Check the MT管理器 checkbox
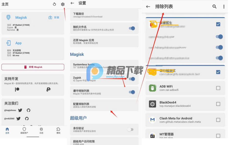Screen dimensions: 230x145 click(218, 136)
